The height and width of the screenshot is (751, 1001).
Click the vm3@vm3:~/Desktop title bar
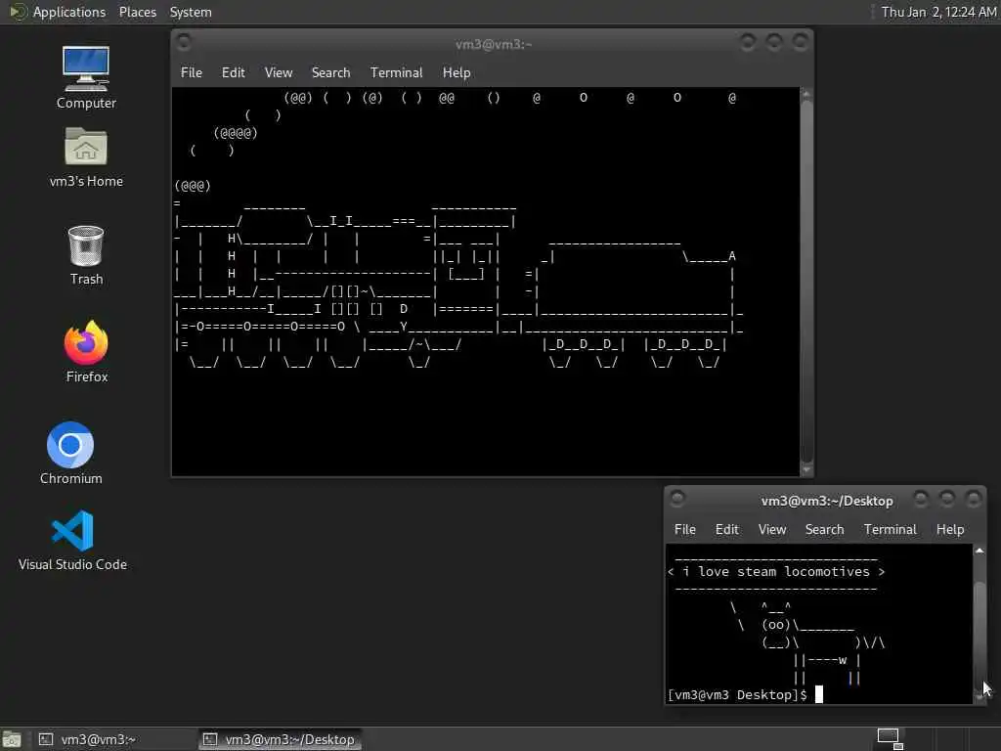(x=826, y=501)
